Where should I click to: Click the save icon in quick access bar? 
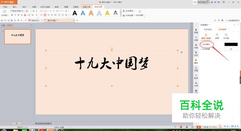click(5, 20)
